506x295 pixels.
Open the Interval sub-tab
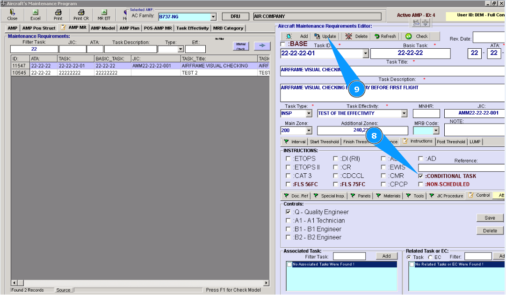(x=295, y=141)
